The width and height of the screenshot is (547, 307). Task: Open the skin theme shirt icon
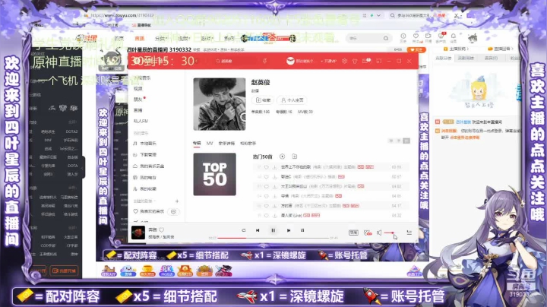coord(355,61)
